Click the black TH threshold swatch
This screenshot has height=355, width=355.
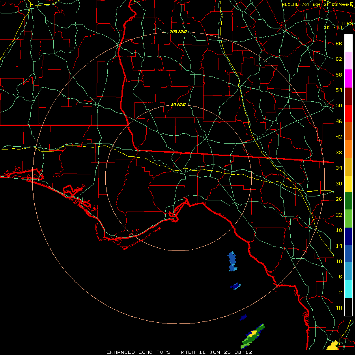pos(348,307)
